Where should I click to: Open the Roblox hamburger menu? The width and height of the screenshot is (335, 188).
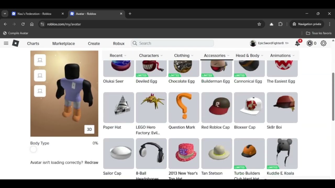6,43
